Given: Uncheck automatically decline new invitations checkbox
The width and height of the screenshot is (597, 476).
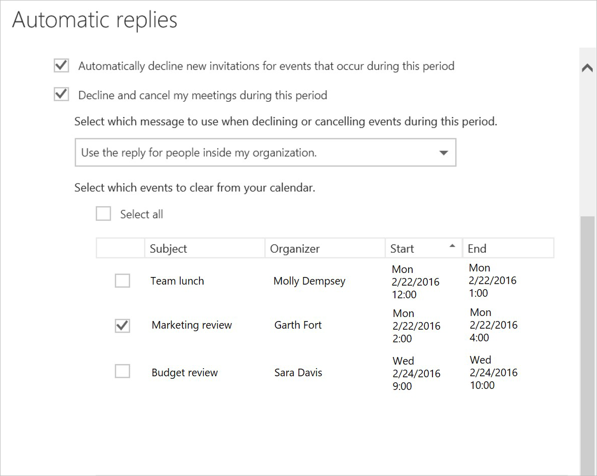Looking at the screenshot, I should pos(61,66).
